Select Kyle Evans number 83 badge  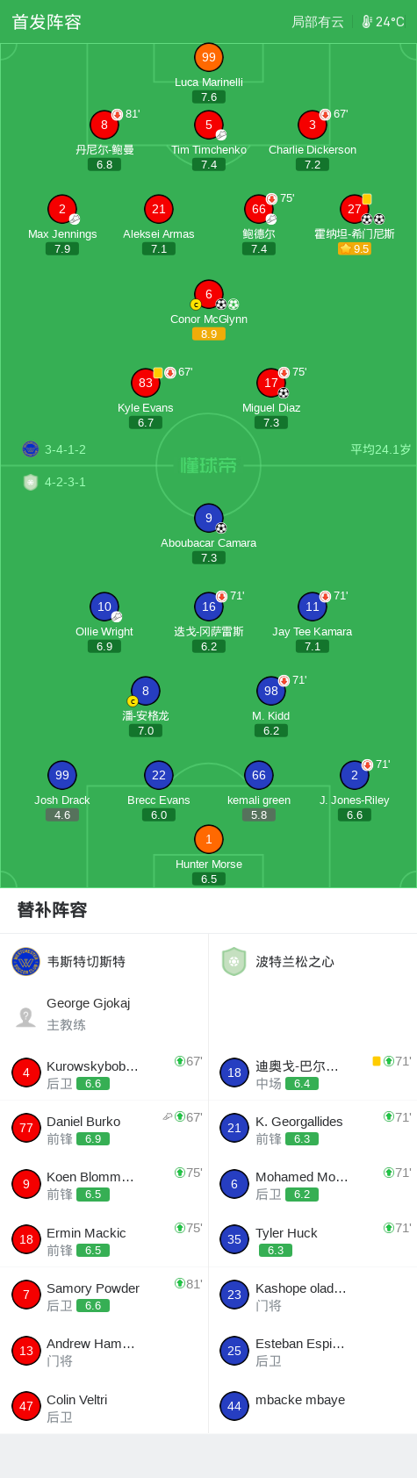pyautogui.click(x=146, y=383)
